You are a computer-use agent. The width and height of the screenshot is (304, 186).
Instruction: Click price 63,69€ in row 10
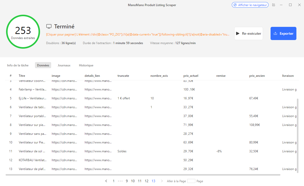188,142
